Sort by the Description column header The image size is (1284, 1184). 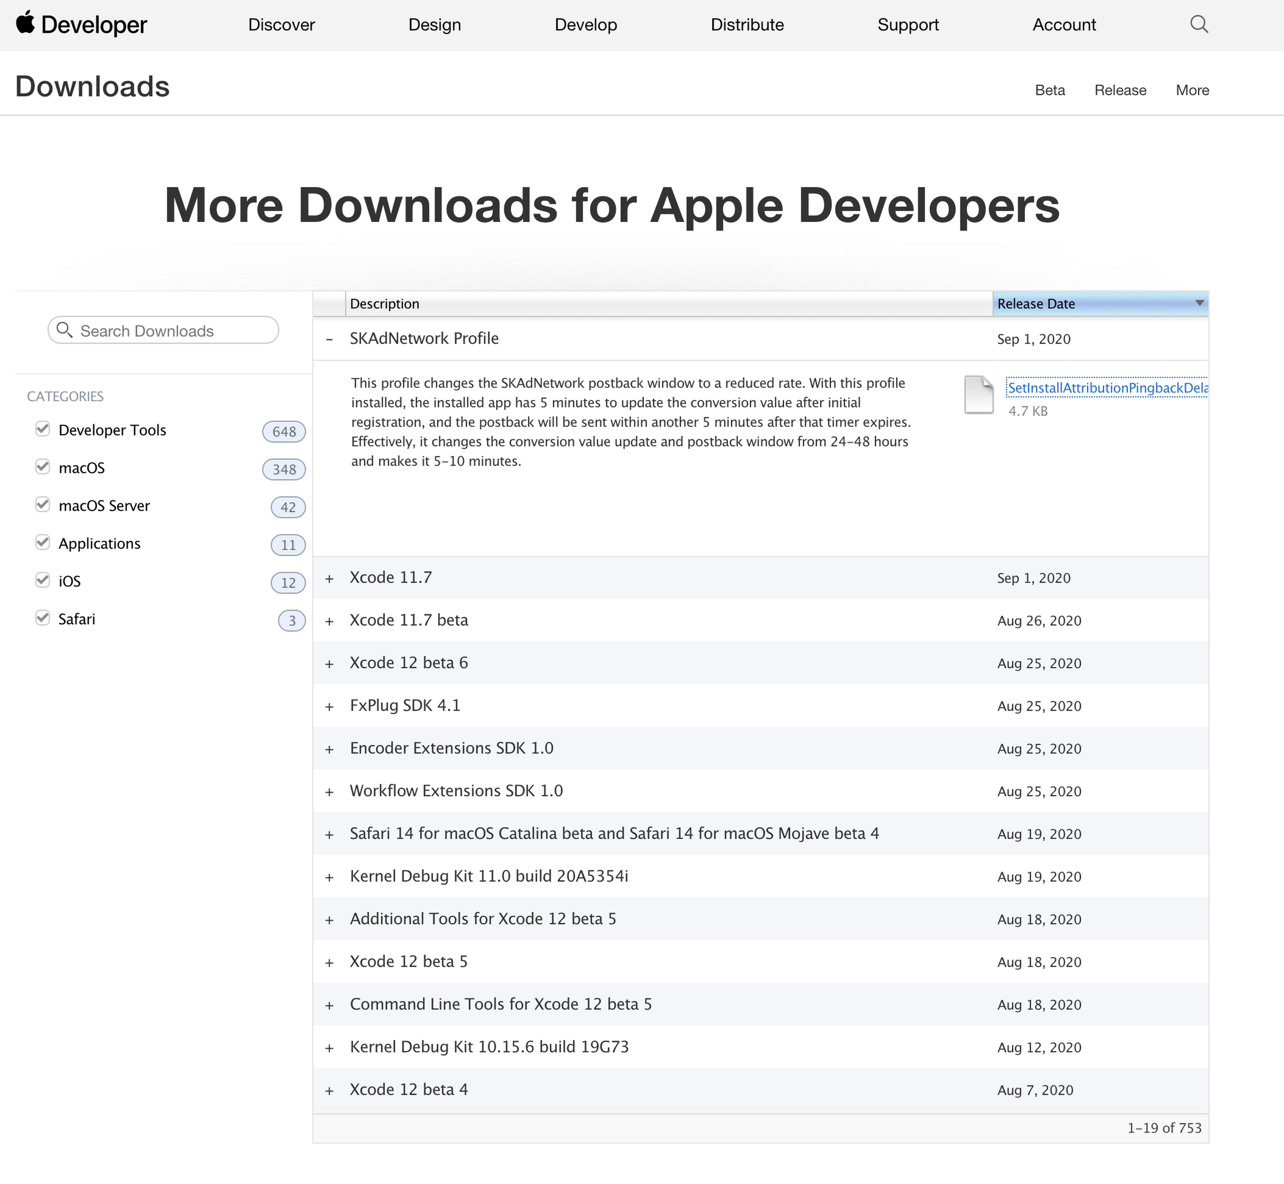[x=669, y=303]
